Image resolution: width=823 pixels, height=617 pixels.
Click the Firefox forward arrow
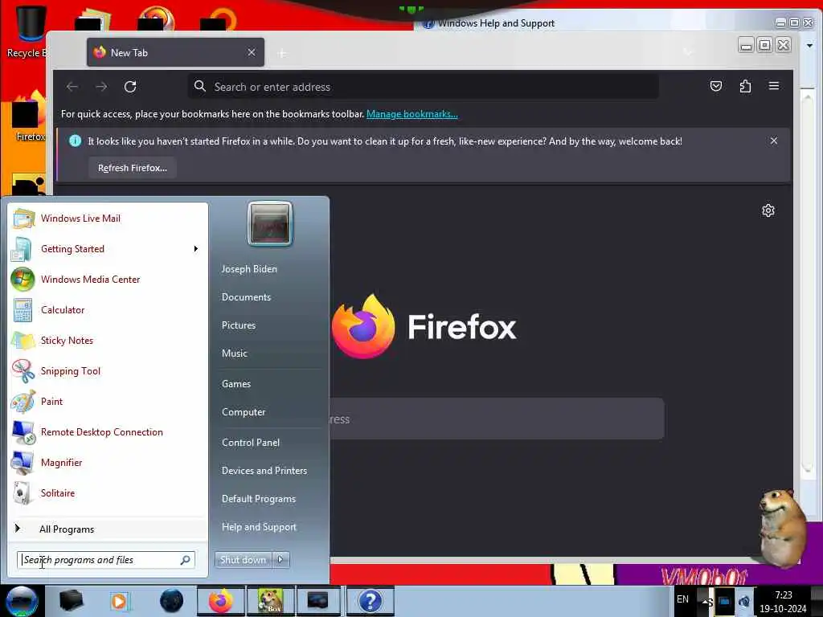pyautogui.click(x=101, y=87)
